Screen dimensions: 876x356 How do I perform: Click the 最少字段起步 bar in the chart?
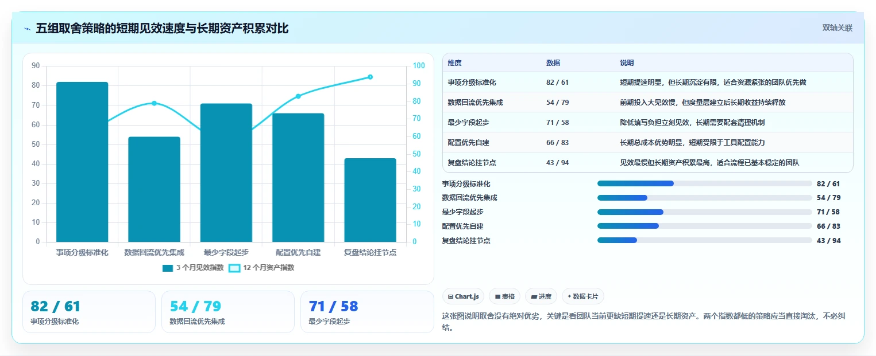[226, 173]
